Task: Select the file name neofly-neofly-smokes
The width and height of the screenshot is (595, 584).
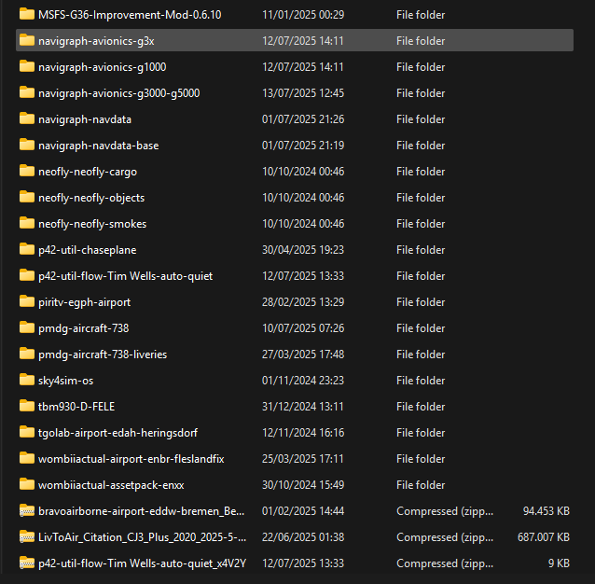Action: coord(92,224)
